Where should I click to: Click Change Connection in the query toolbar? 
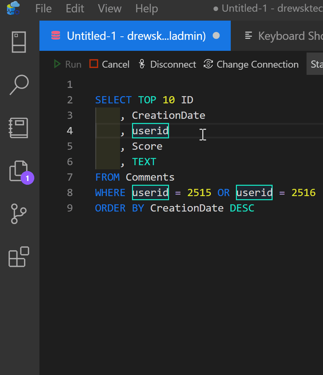point(251,64)
